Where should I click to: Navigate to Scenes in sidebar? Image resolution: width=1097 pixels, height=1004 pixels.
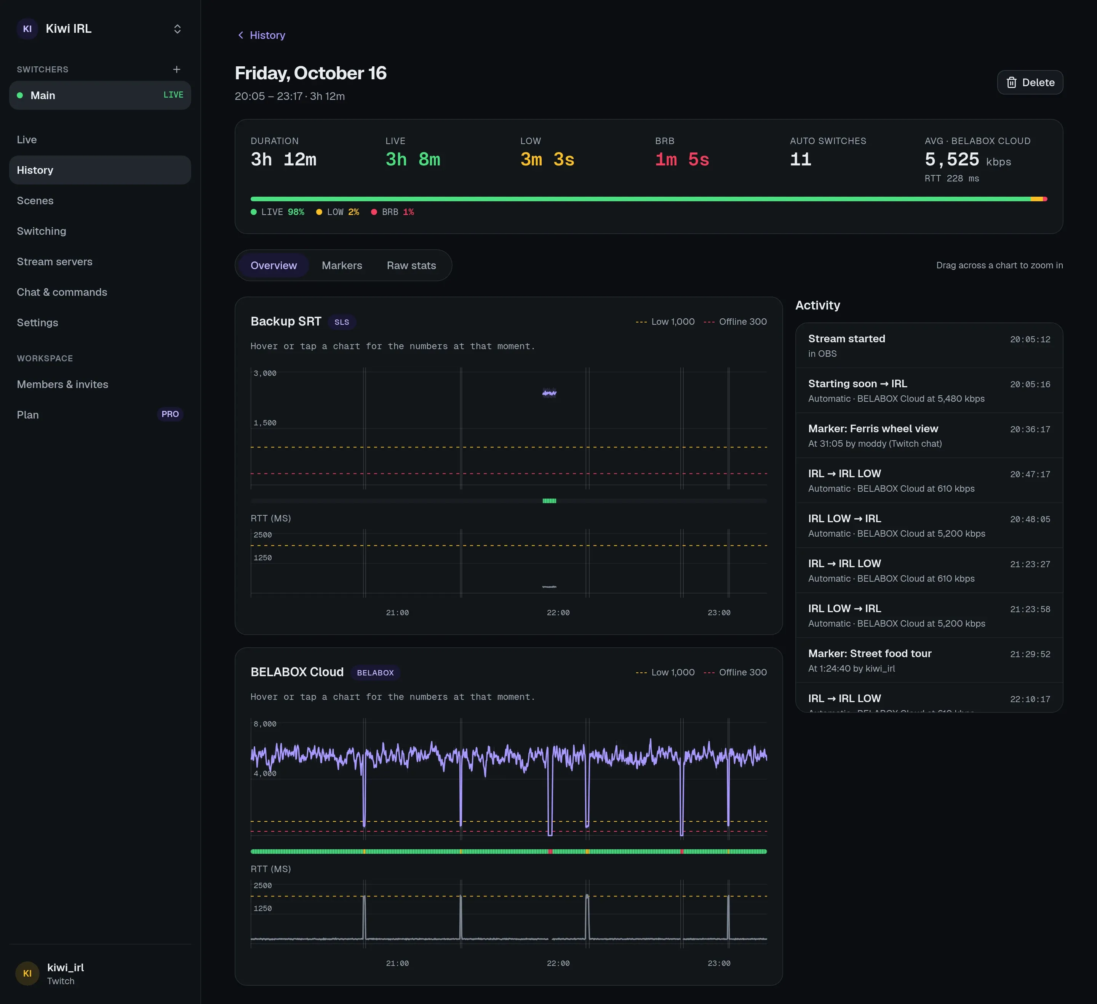(x=100, y=200)
